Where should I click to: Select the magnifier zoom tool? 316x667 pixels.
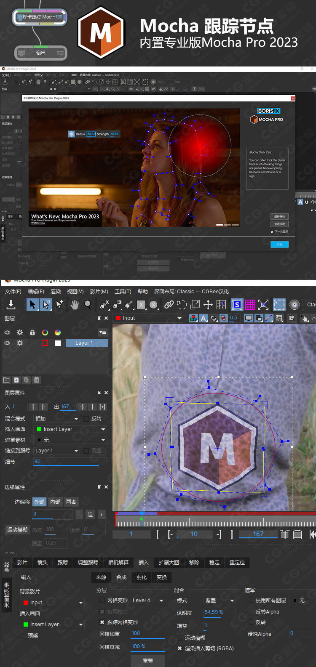(x=88, y=304)
